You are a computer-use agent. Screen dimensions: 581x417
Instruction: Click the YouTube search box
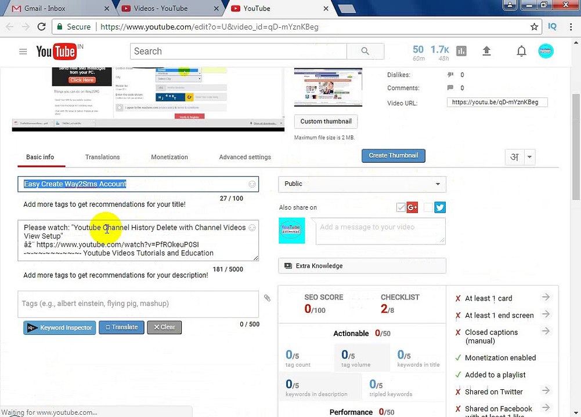pos(238,52)
